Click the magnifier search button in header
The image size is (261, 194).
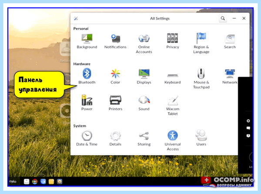tap(223, 18)
